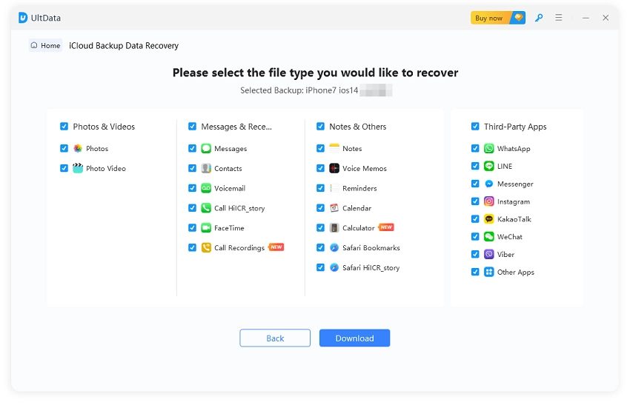This screenshot has height=408, width=630.
Task: Click the WhatsApp icon
Action: click(x=489, y=149)
